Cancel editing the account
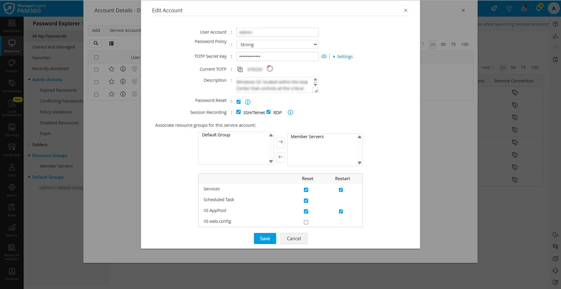This screenshot has height=289, width=561. pyautogui.click(x=294, y=238)
